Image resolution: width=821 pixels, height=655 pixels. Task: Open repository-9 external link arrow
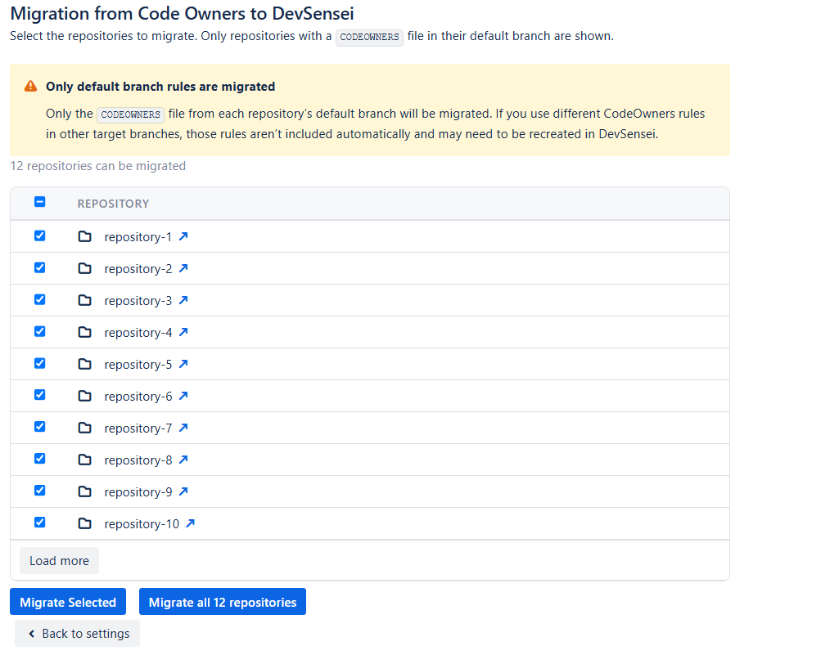click(183, 491)
